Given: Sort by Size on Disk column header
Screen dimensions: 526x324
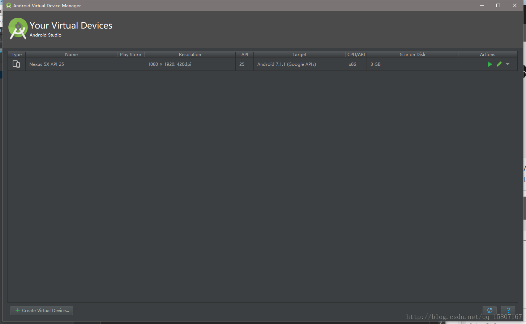Looking at the screenshot, I should pyautogui.click(x=412, y=54).
